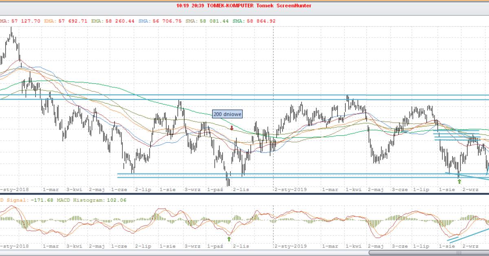
Task: Click the green up arrow on the price chart
Action: click(459, 182)
